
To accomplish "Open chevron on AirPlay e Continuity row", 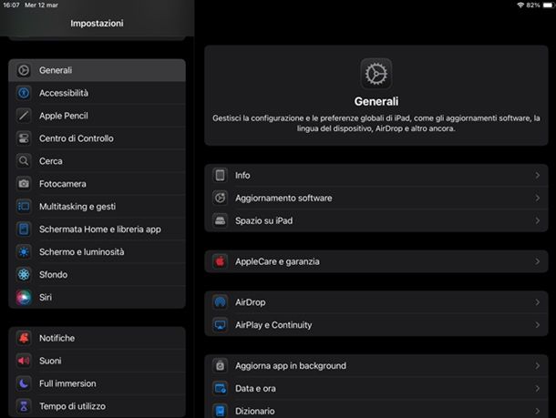I will click(x=538, y=325).
